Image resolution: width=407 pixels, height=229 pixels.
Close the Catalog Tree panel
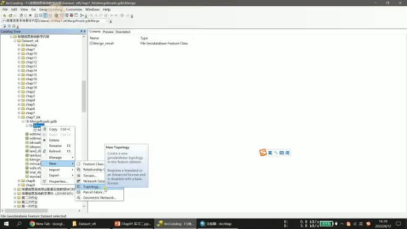pos(84,31)
